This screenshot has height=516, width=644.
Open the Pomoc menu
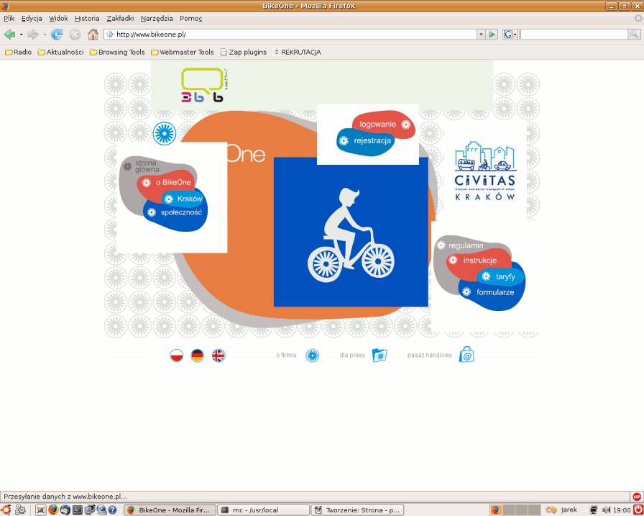click(x=191, y=19)
